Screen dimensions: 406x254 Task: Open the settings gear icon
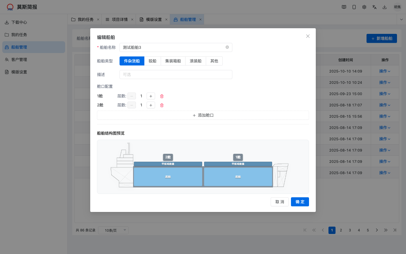(364, 7)
